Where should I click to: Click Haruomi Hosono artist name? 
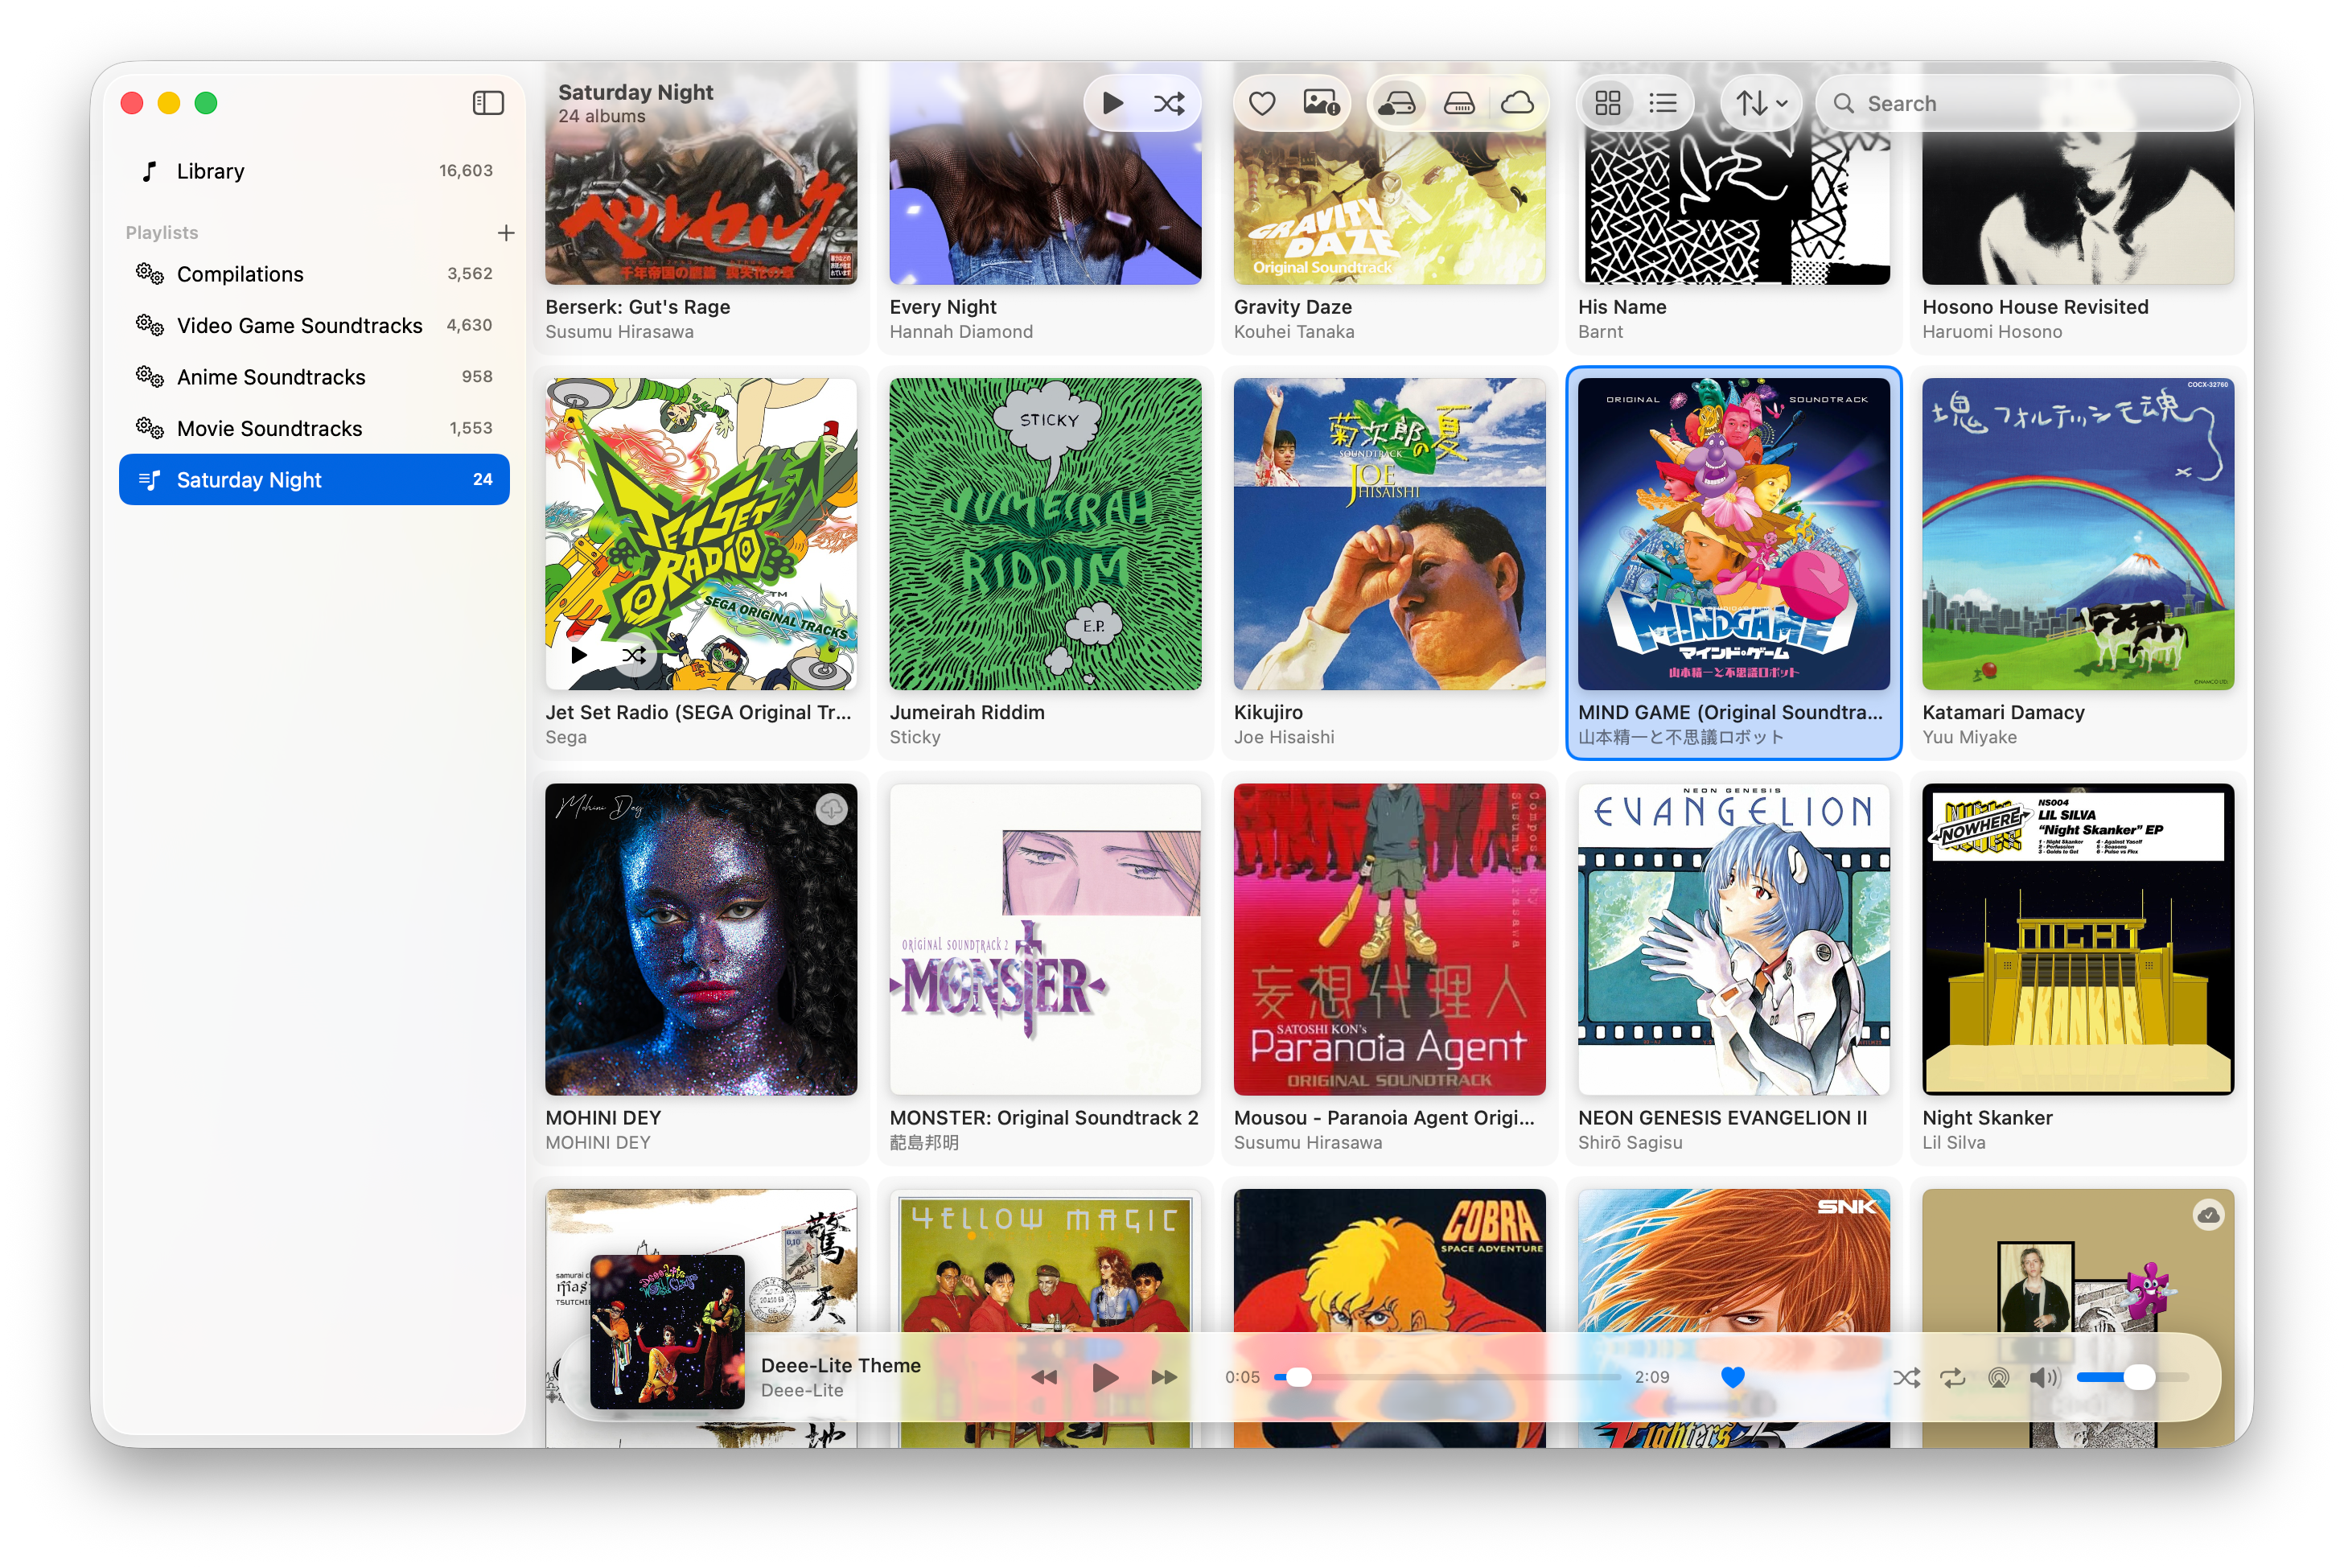pos(1992,331)
